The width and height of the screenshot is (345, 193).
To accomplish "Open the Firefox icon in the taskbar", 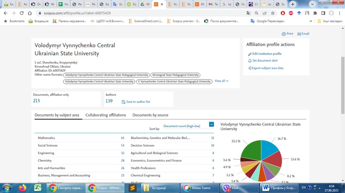I will [x=22, y=188].
